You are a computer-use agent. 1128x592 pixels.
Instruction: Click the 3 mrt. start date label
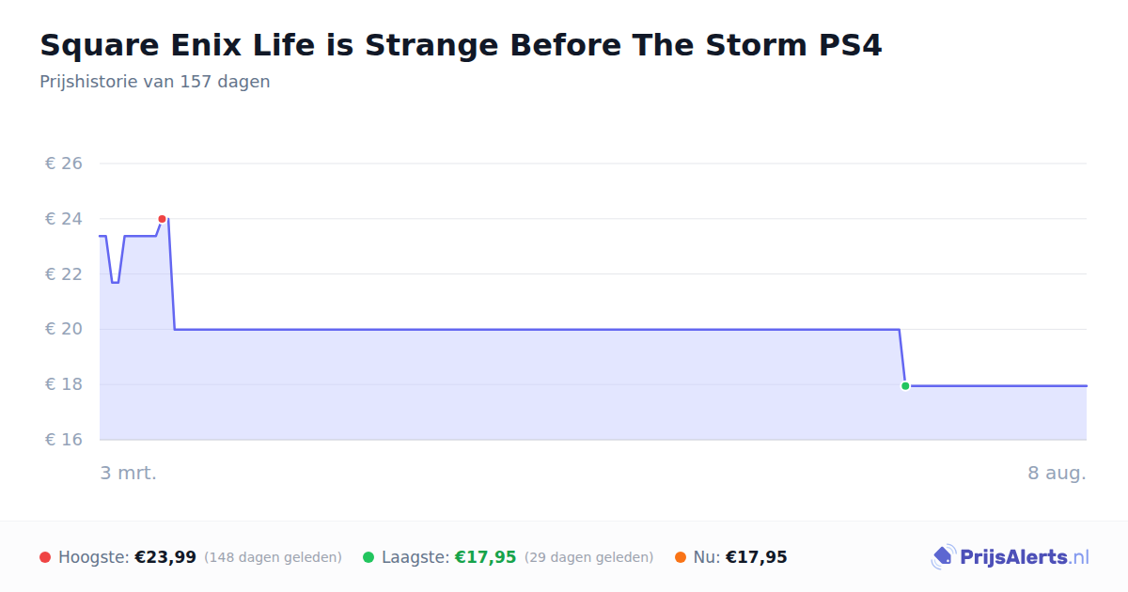pos(129,473)
